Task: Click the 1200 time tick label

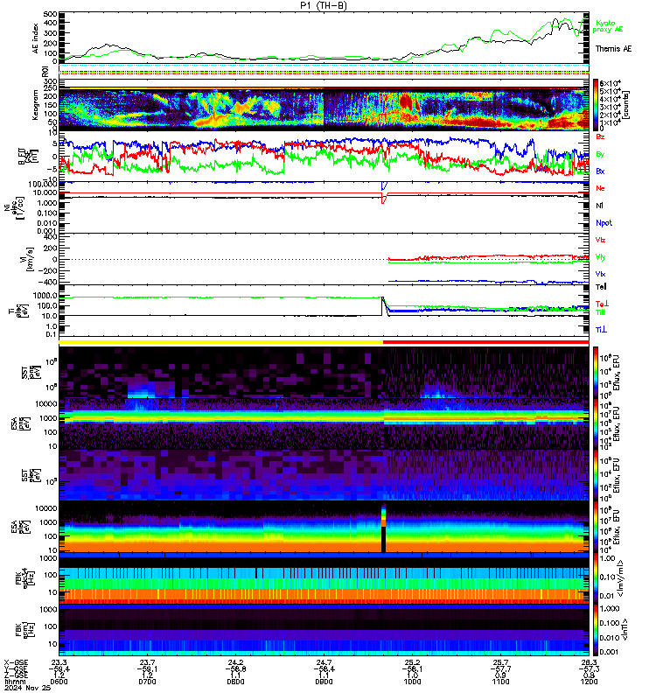Action: pos(589,682)
